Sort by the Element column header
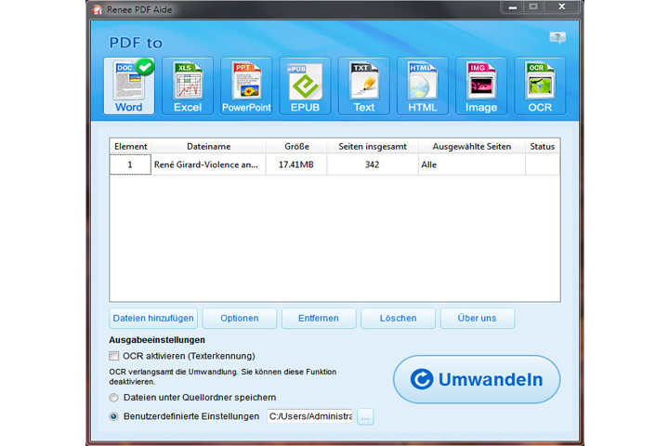669x446 pixels. [x=131, y=147]
